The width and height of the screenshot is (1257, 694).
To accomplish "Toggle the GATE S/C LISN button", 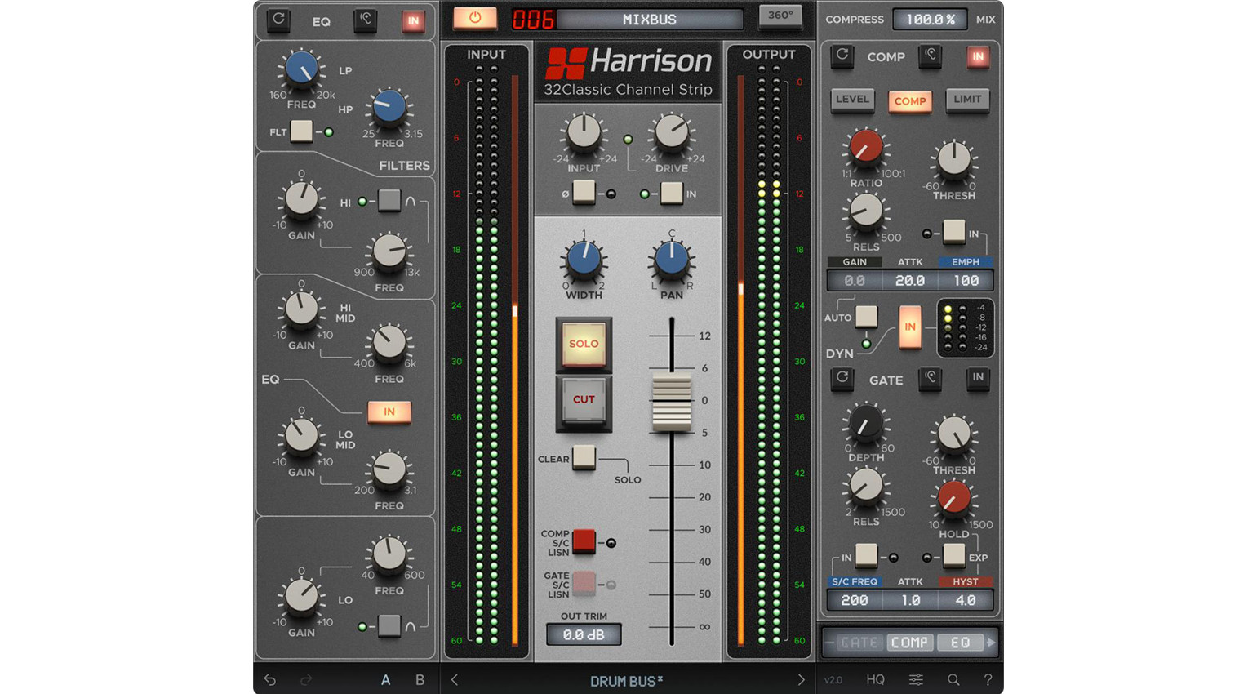I will (584, 583).
